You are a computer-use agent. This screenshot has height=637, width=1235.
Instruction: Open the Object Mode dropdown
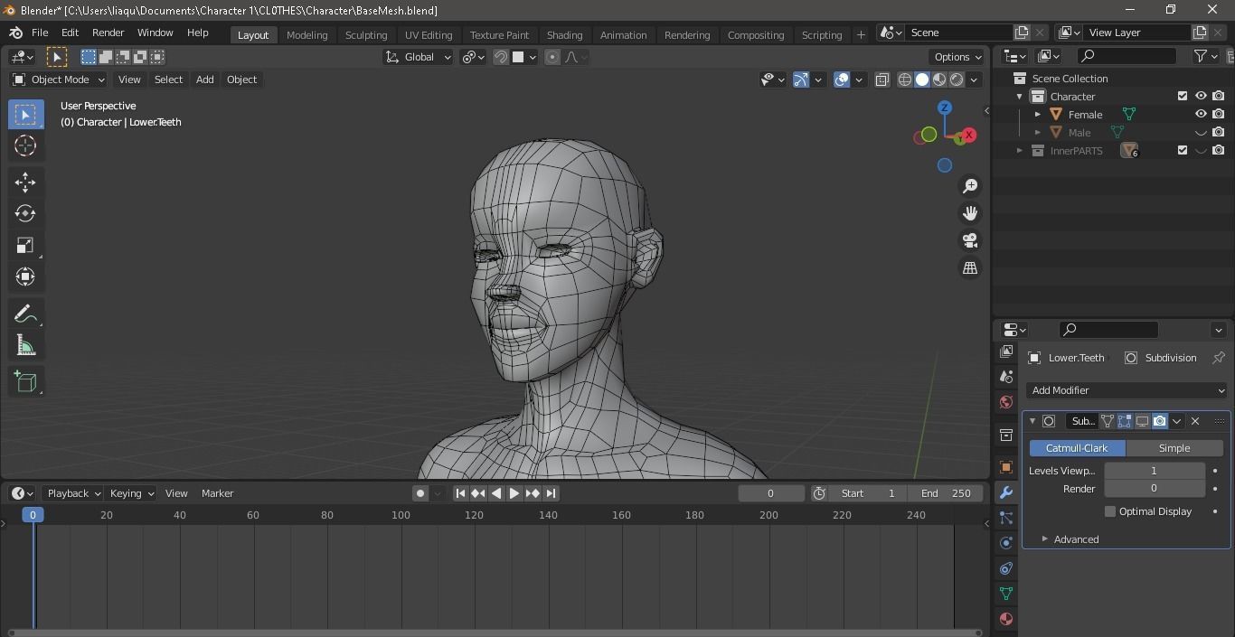[x=58, y=80]
